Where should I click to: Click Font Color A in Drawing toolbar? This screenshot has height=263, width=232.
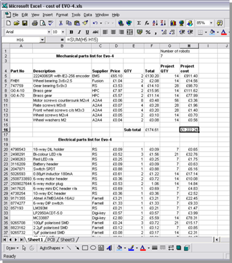click(x=143, y=248)
